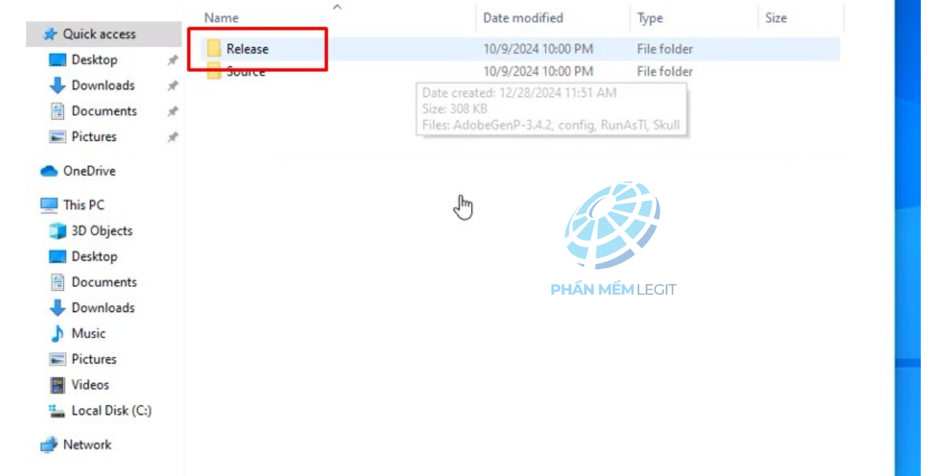
Task: Sort by the Size column header
Action: coord(776,18)
